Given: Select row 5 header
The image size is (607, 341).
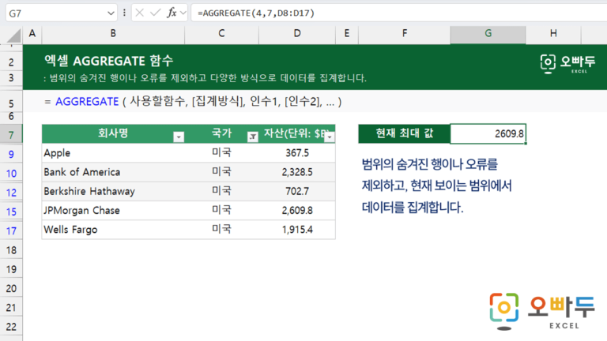Looking at the screenshot, I should click(11, 103).
